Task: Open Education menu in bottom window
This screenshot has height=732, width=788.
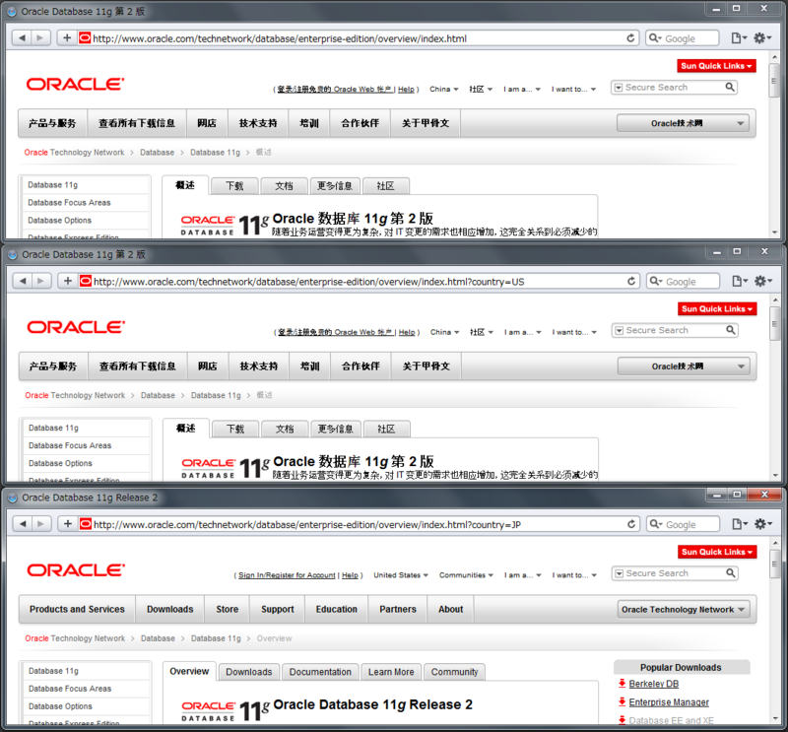Action: tap(336, 609)
